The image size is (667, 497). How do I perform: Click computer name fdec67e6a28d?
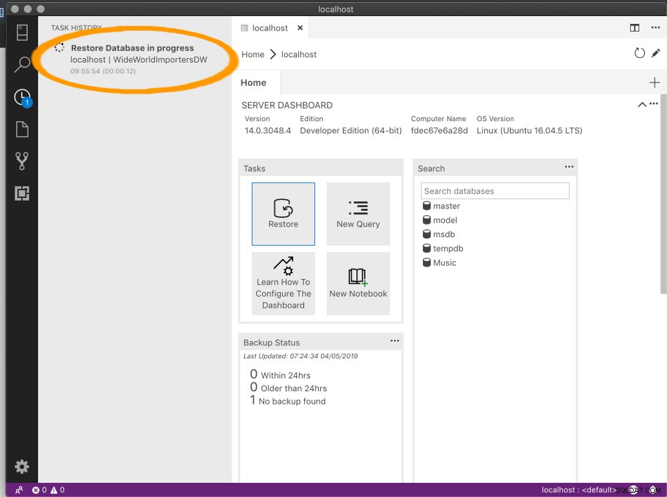click(439, 131)
